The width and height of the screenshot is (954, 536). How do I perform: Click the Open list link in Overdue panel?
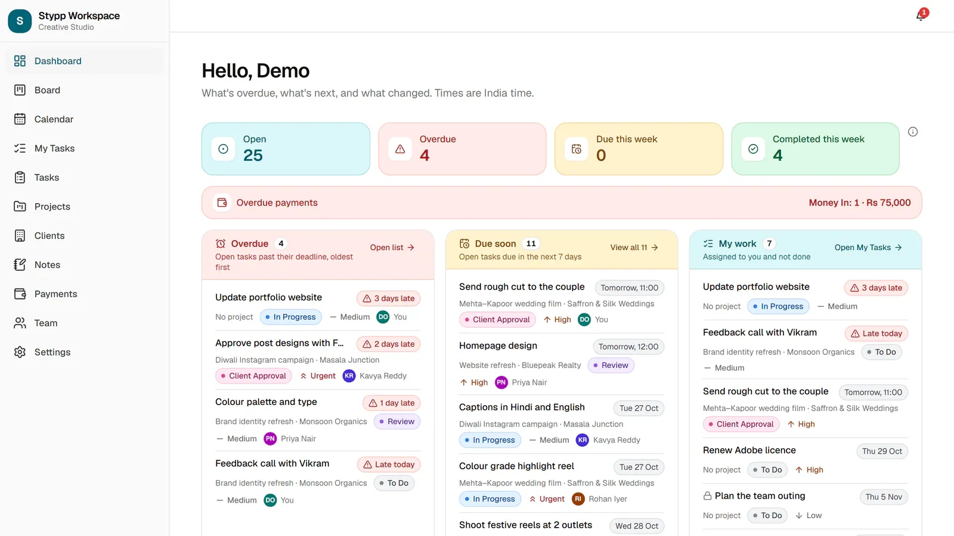tap(392, 248)
